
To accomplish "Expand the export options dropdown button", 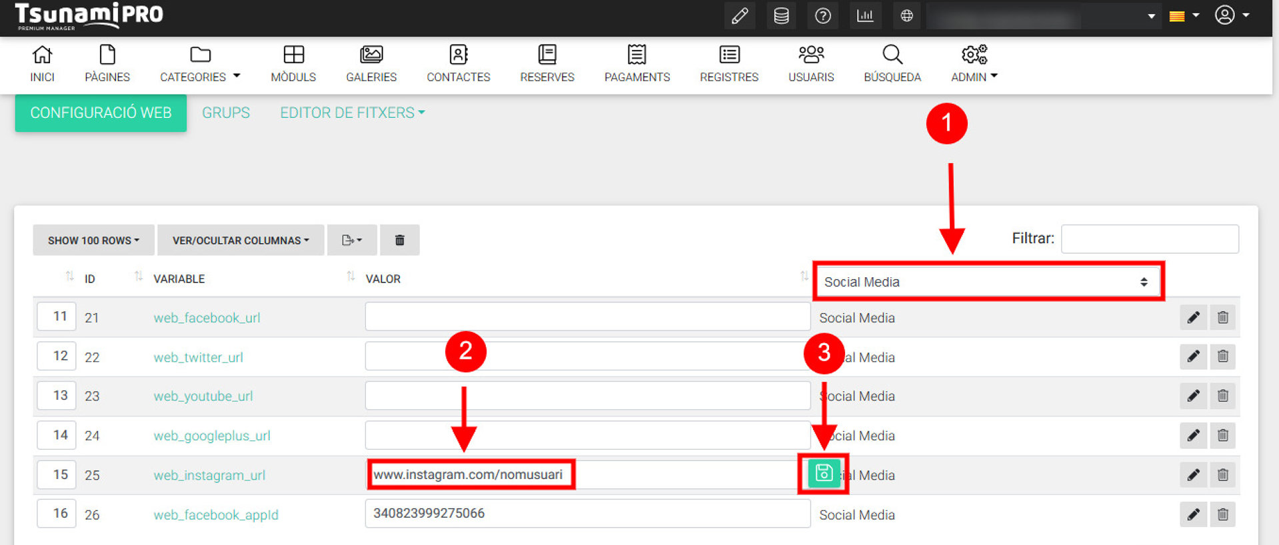I will pos(351,240).
